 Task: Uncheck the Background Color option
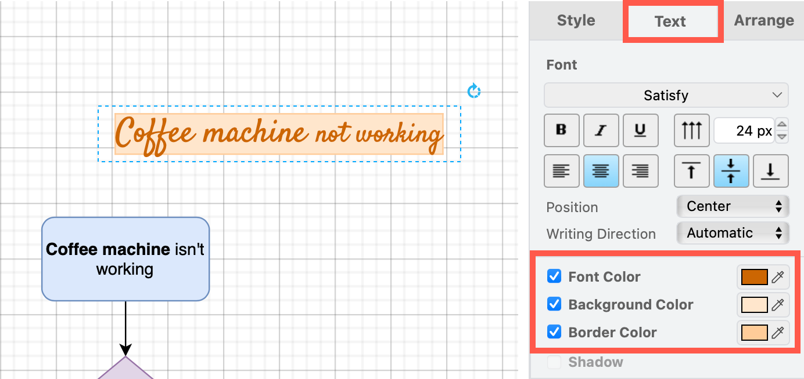pyautogui.click(x=554, y=304)
